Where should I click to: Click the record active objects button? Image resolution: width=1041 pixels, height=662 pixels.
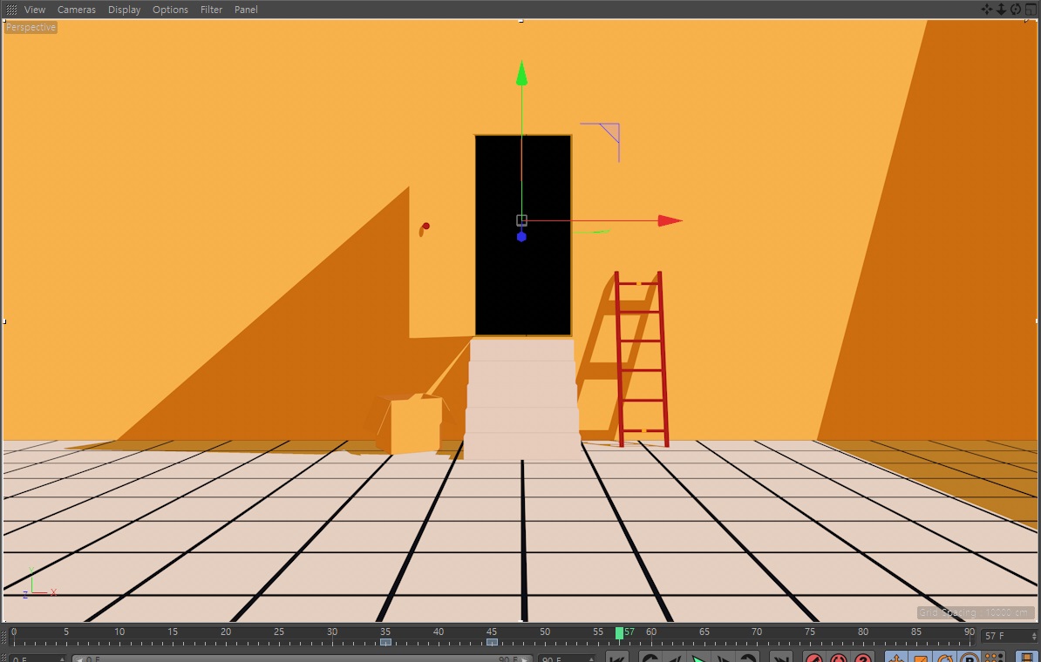tap(814, 659)
